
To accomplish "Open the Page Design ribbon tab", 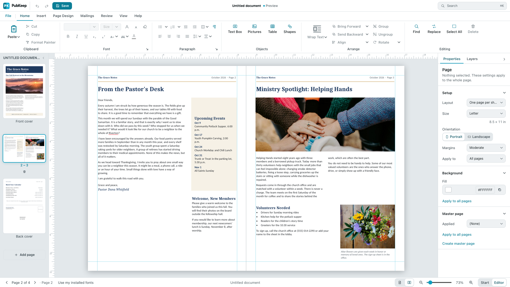I will pos(63,16).
